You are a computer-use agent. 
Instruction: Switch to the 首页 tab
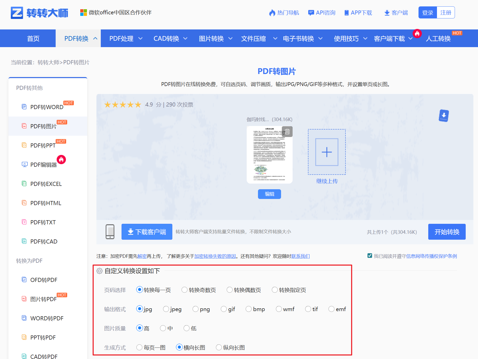(33, 38)
